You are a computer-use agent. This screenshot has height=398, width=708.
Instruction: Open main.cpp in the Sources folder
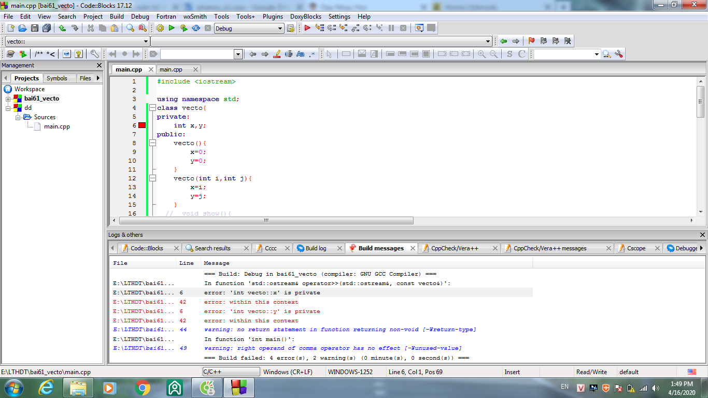pos(56,126)
